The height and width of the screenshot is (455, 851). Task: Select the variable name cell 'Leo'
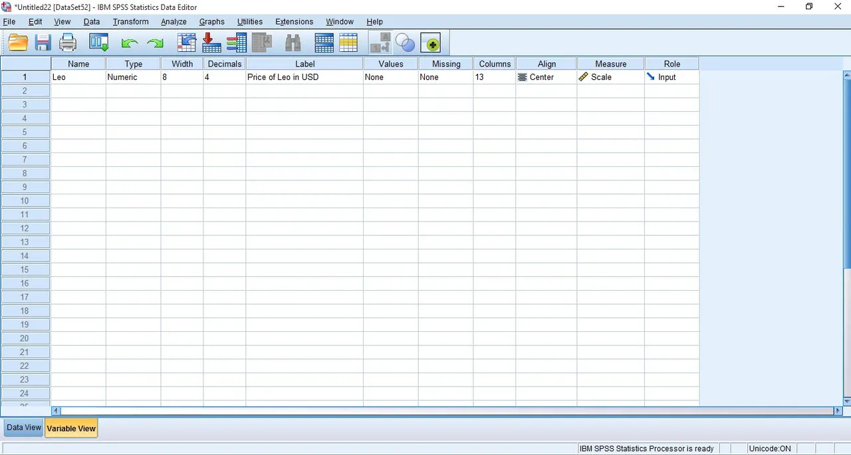(78, 77)
